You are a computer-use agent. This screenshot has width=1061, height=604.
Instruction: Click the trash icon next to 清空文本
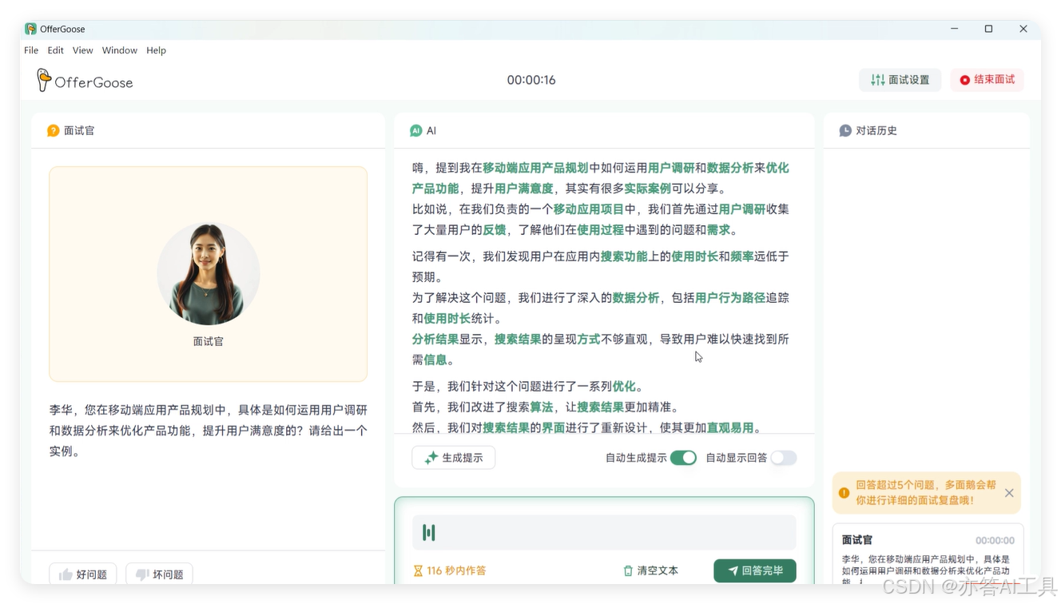pos(628,570)
